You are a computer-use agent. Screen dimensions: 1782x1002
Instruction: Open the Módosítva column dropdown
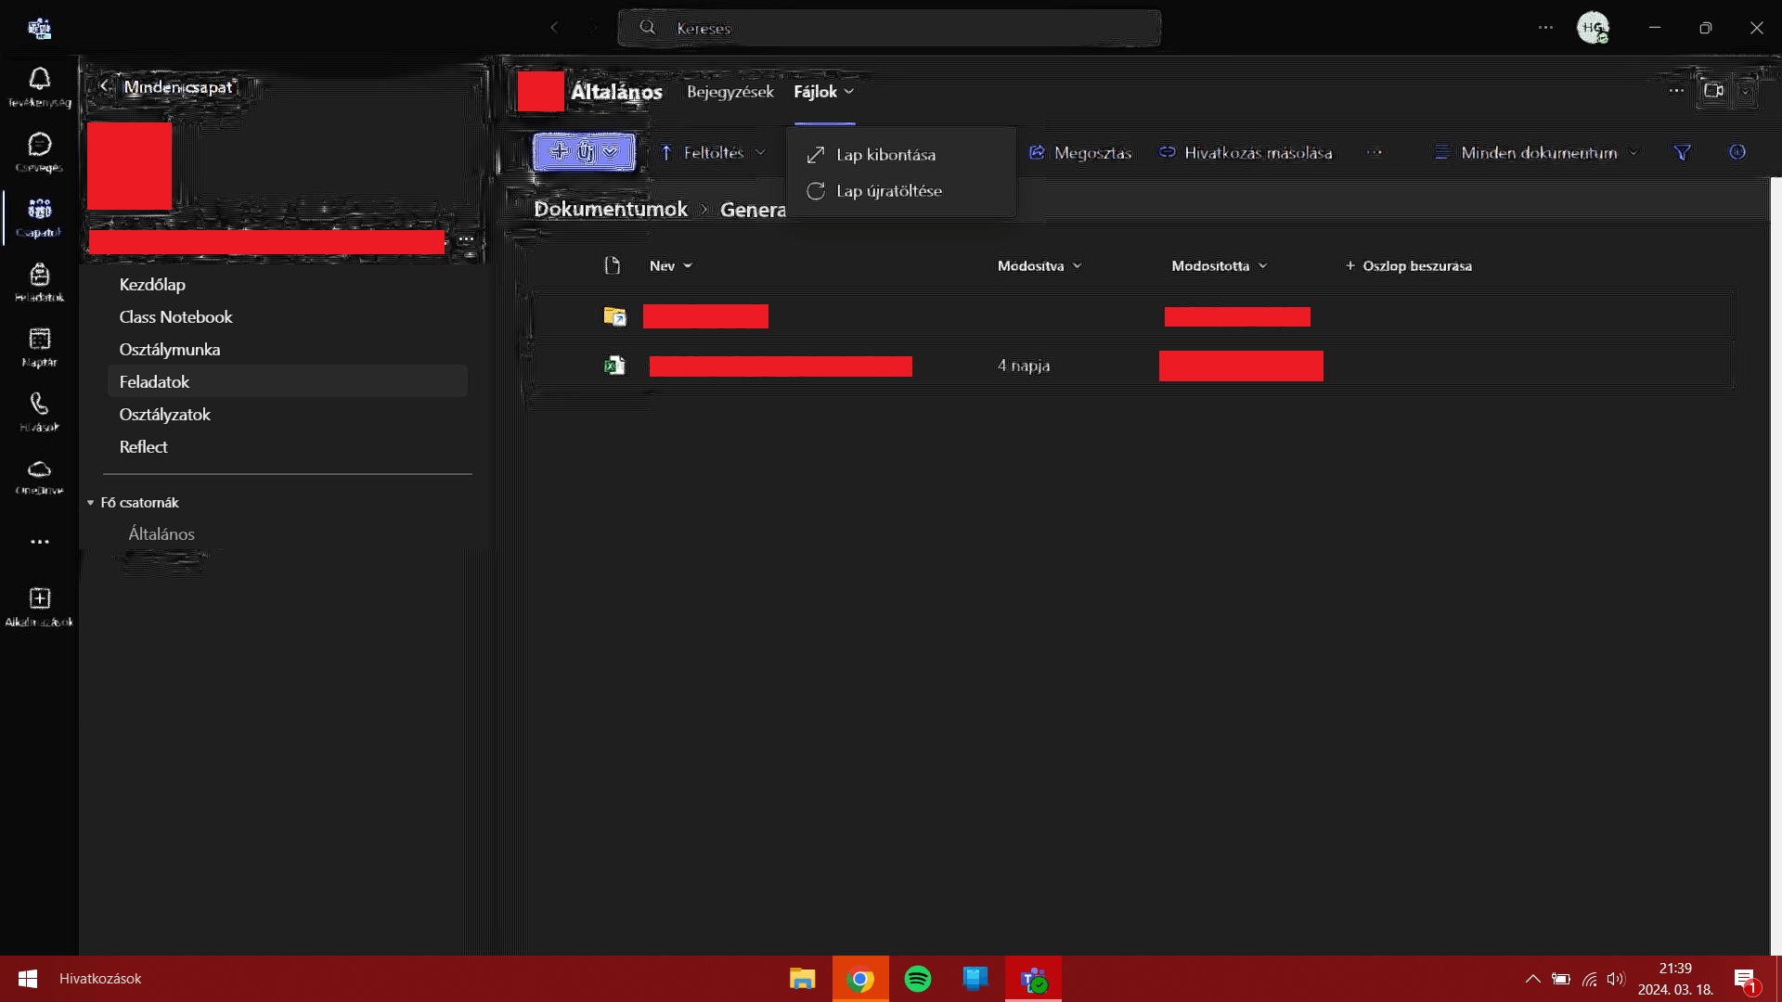[1039, 265]
